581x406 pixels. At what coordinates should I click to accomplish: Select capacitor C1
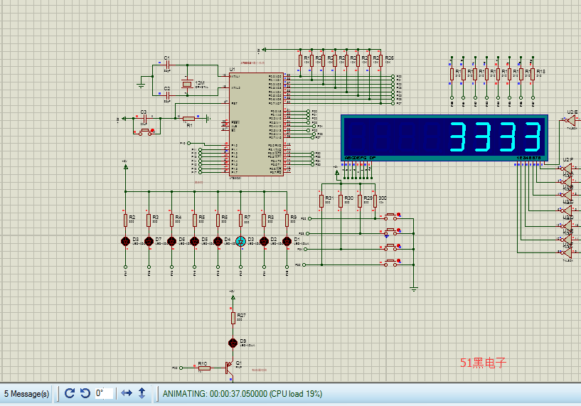tap(168, 65)
